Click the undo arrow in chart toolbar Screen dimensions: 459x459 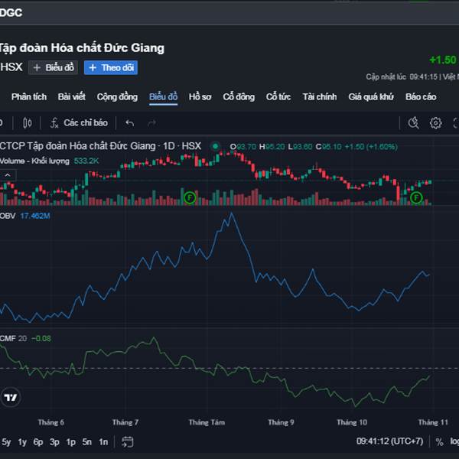(129, 123)
